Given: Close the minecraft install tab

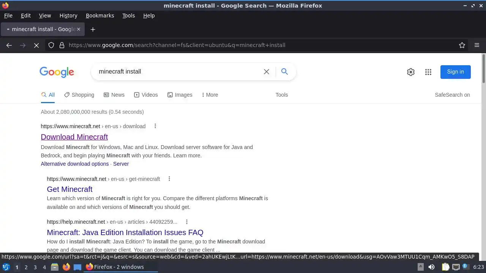Looking at the screenshot, I should click(x=79, y=29).
